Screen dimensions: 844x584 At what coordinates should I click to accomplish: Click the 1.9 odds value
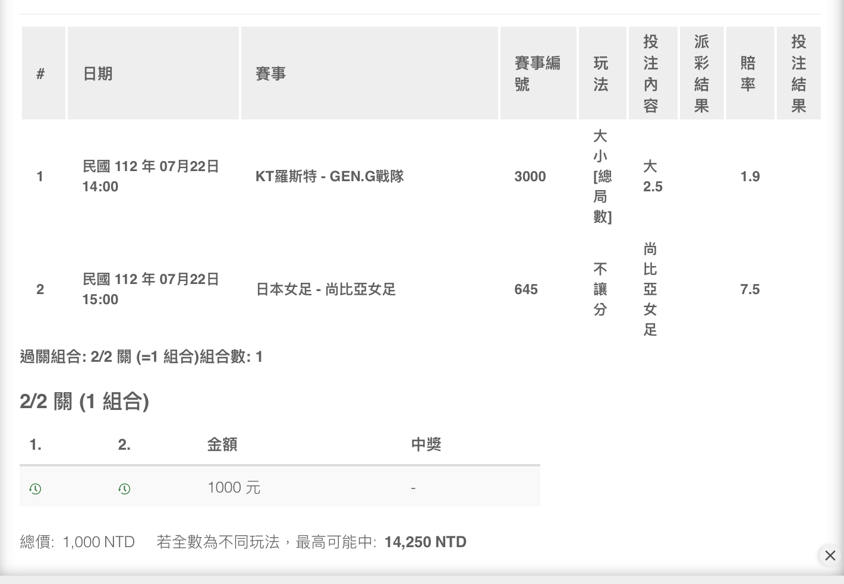(x=749, y=176)
